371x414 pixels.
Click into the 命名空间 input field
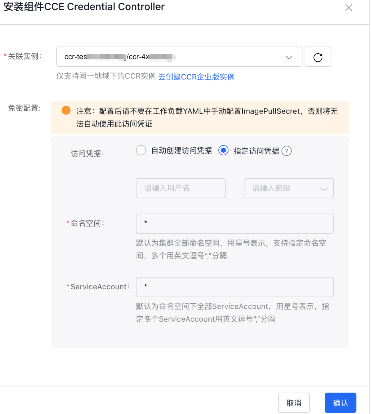tap(235, 224)
